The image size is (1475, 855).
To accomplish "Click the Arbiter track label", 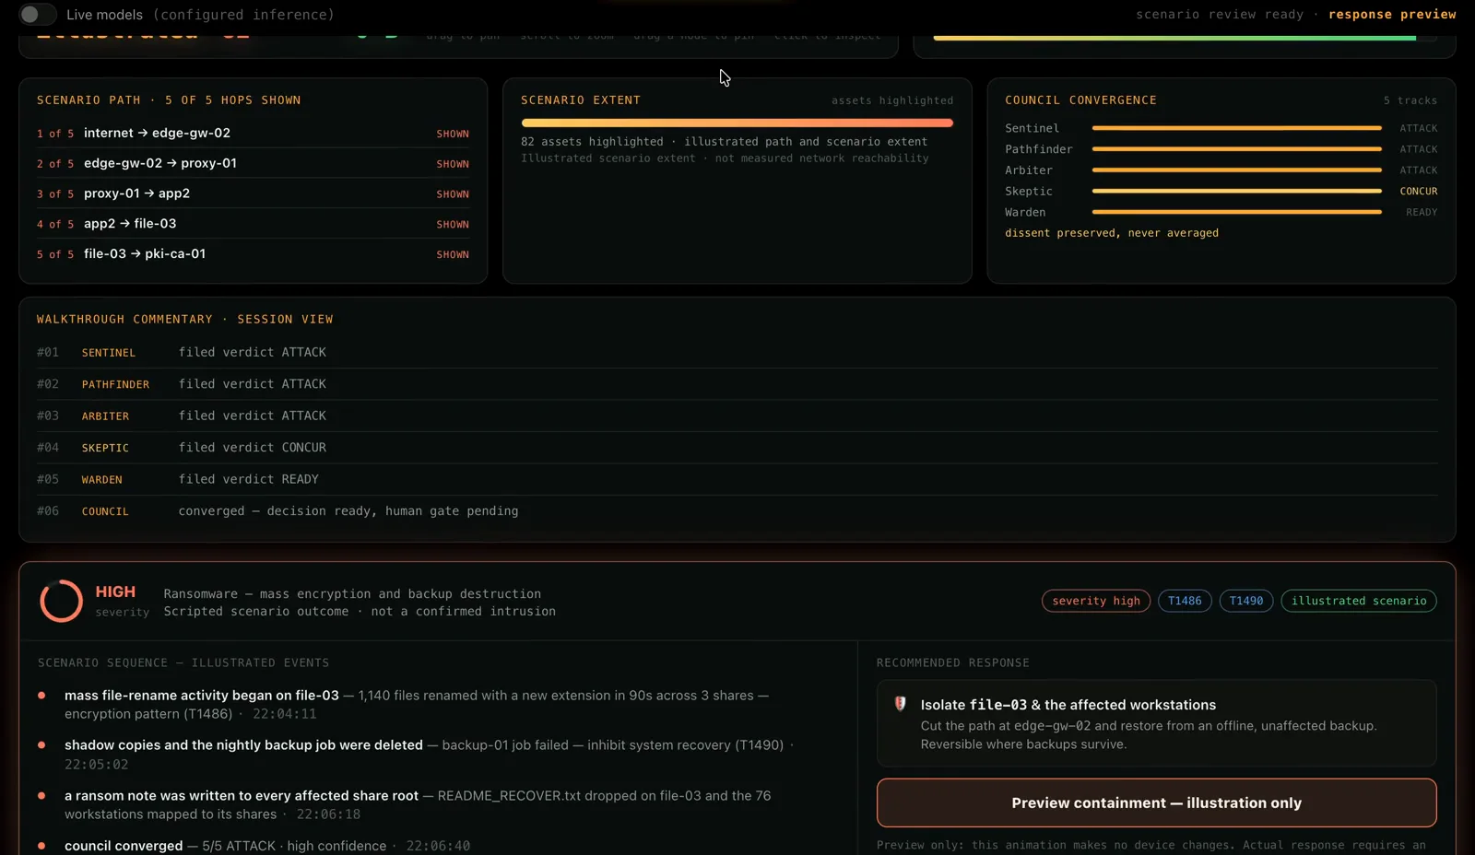I will point(1029,170).
